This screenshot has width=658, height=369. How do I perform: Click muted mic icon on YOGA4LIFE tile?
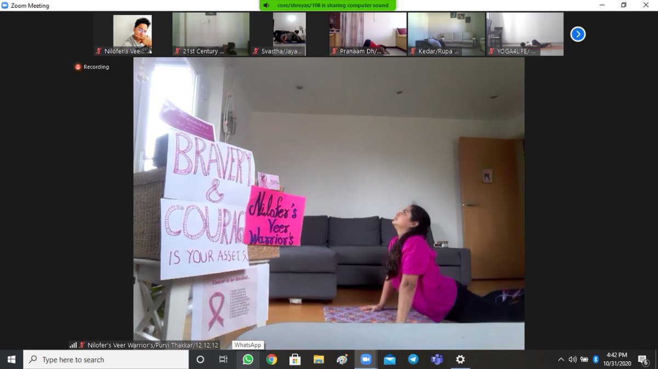(x=491, y=51)
